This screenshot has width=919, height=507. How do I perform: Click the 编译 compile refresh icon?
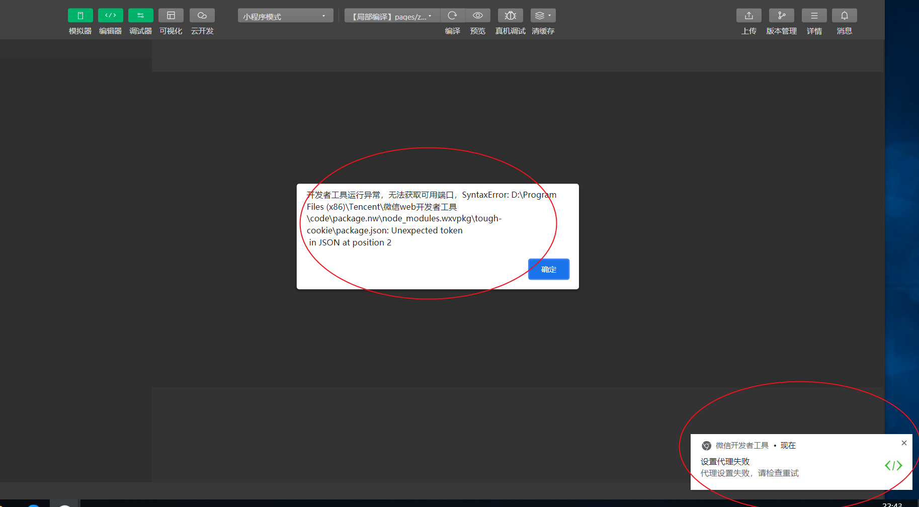453,16
